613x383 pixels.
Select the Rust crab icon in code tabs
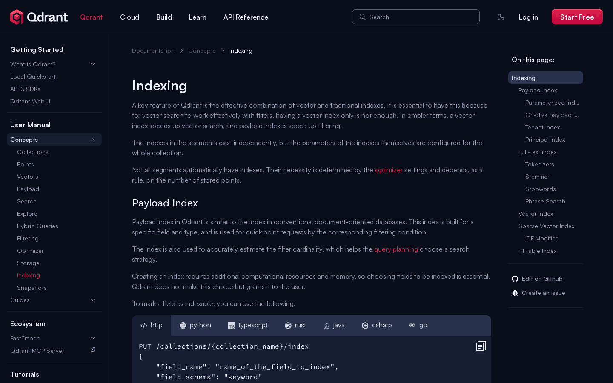(x=288, y=325)
